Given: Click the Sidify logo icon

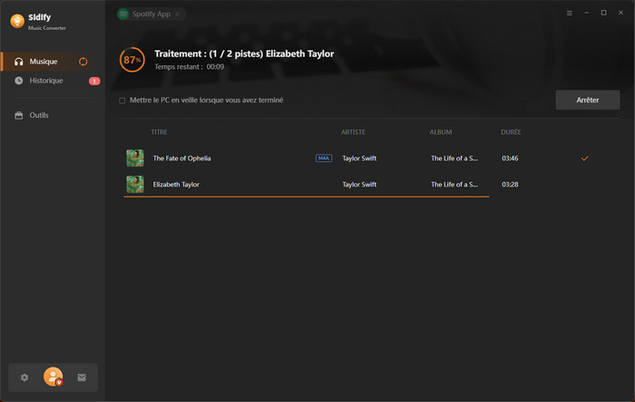Looking at the screenshot, I should click(x=17, y=21).
